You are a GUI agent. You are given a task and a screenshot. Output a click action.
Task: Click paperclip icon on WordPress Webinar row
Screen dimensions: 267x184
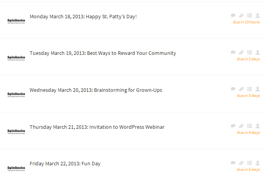241,126
